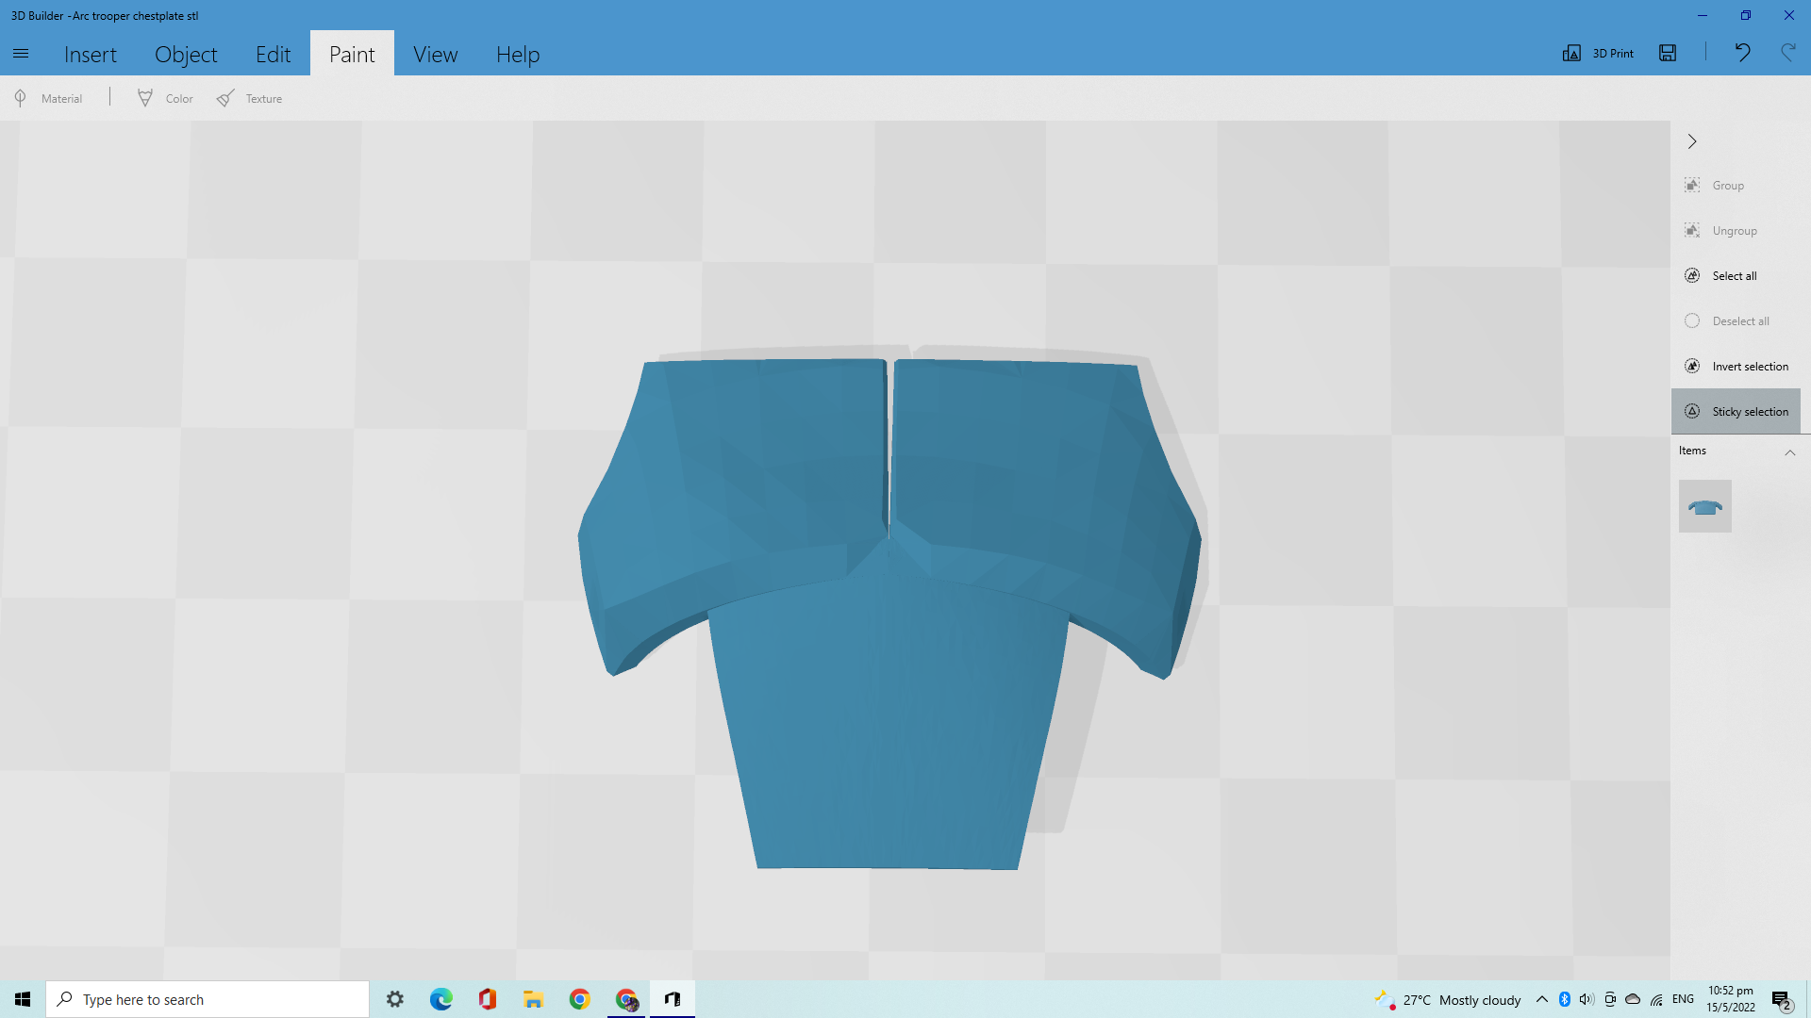Show hidden system tray icons
Viewport: 1811px width, 1018px height.
click(x=1542, y=999)
